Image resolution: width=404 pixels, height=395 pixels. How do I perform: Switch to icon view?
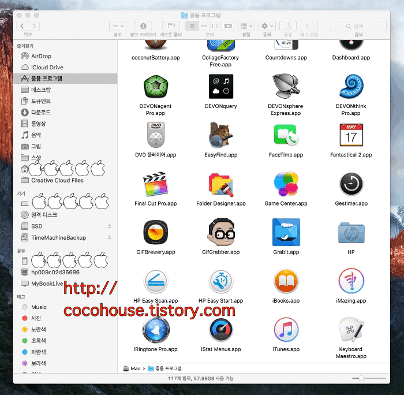[x=192, y=26]
